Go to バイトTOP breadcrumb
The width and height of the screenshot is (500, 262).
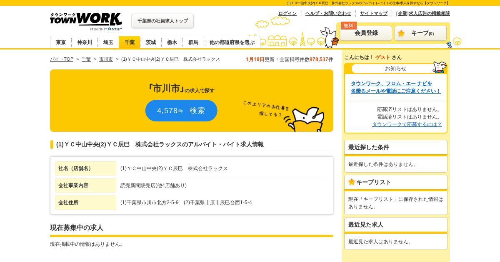[x=62, y=59]
